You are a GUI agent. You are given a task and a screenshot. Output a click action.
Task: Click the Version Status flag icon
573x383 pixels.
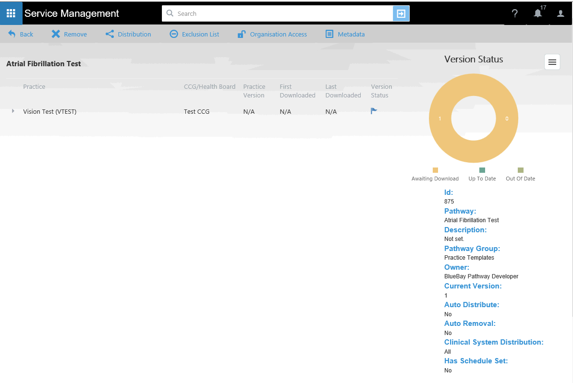click(x=374, y=111)
